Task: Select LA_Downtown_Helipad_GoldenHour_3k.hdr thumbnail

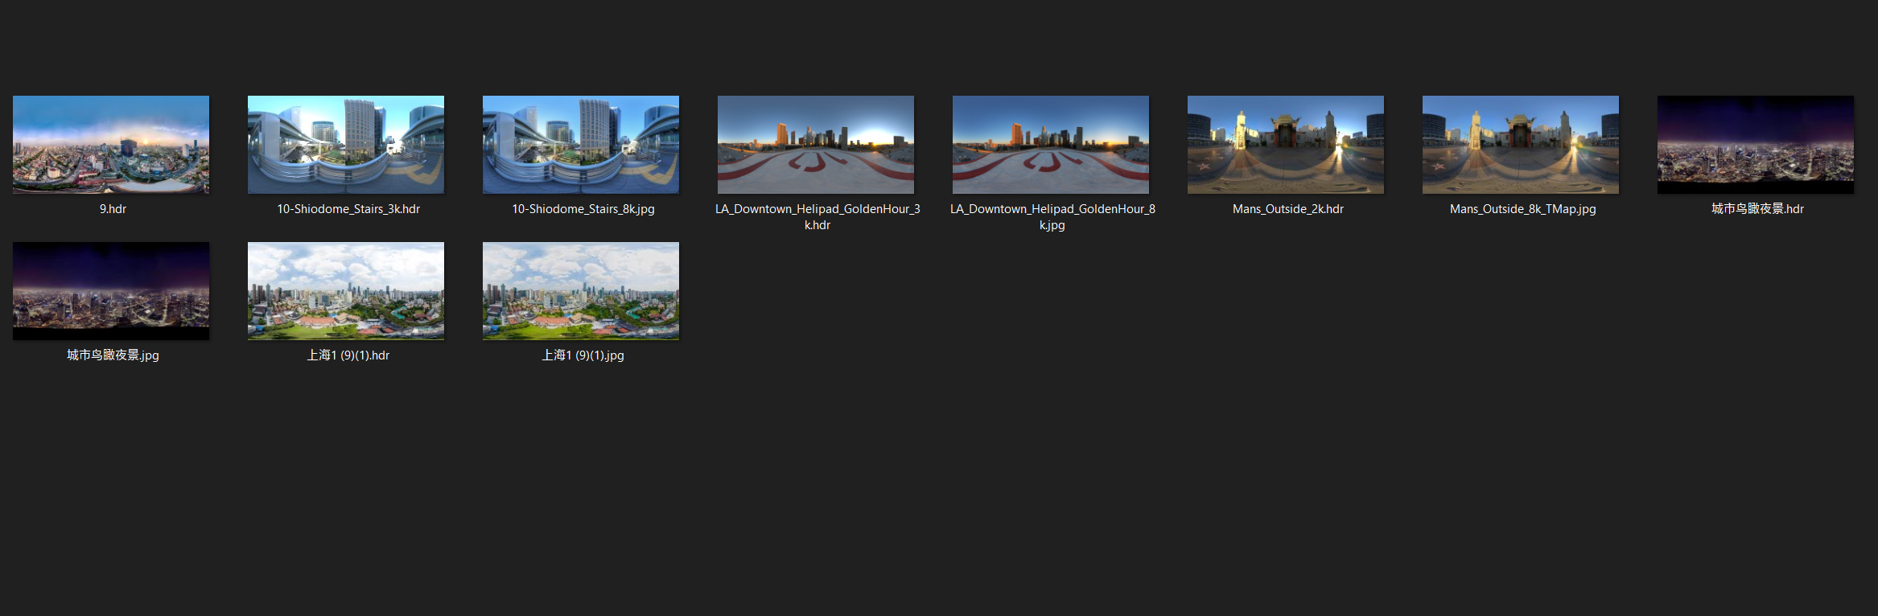Action: point(816,145)
